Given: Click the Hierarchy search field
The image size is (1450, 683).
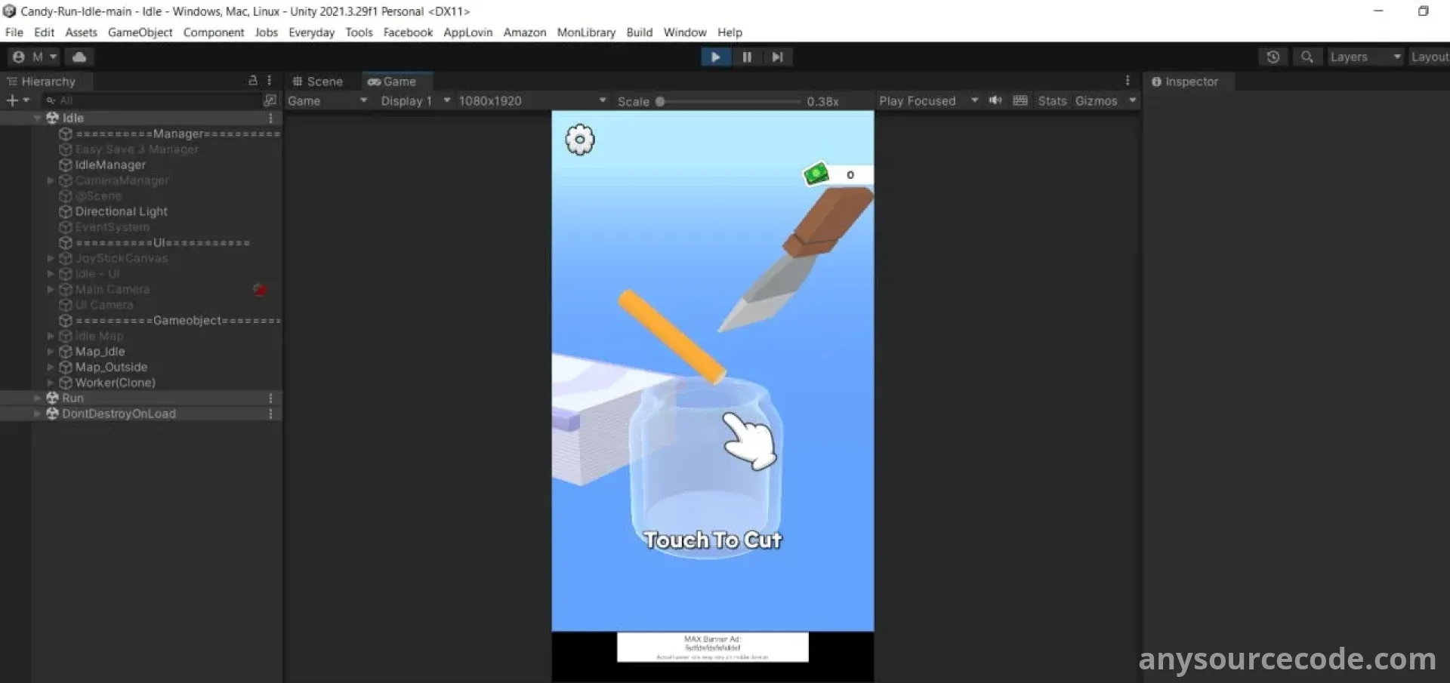Looking at the screenshot, I should tap(151, 100).
